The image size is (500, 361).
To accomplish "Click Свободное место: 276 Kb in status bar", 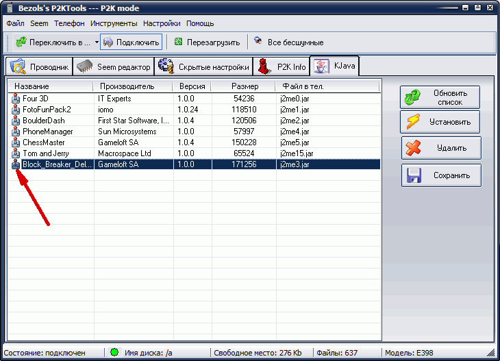I will 258,353.
